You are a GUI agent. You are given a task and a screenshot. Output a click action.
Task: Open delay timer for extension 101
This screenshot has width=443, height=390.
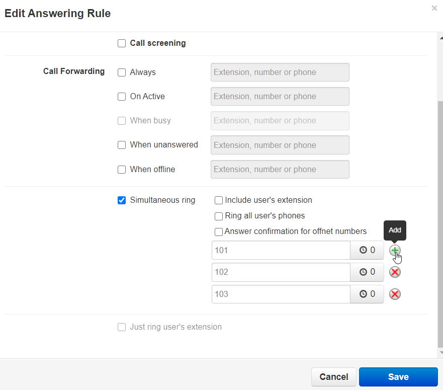point(367,250)
